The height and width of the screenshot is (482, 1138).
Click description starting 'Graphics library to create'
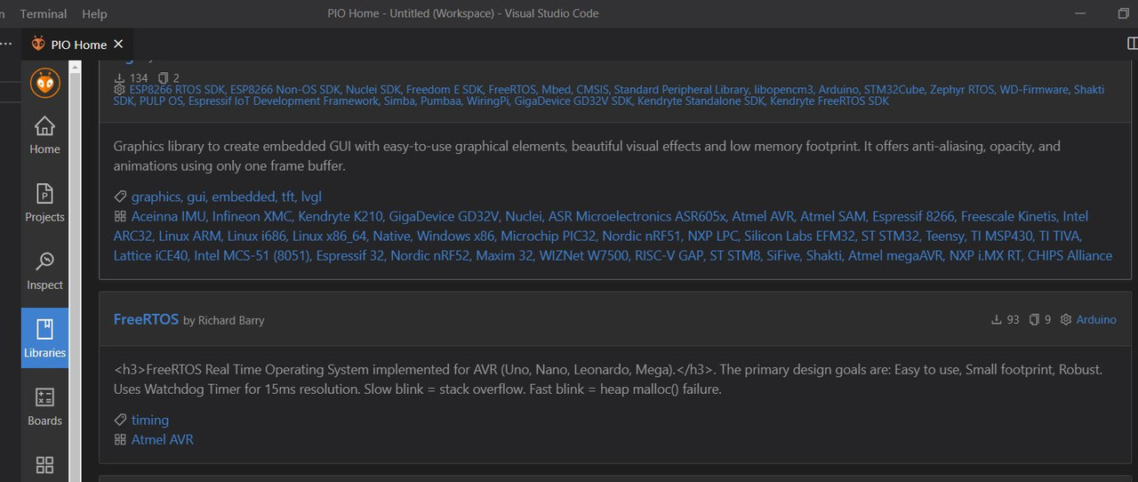pos(587,156)
